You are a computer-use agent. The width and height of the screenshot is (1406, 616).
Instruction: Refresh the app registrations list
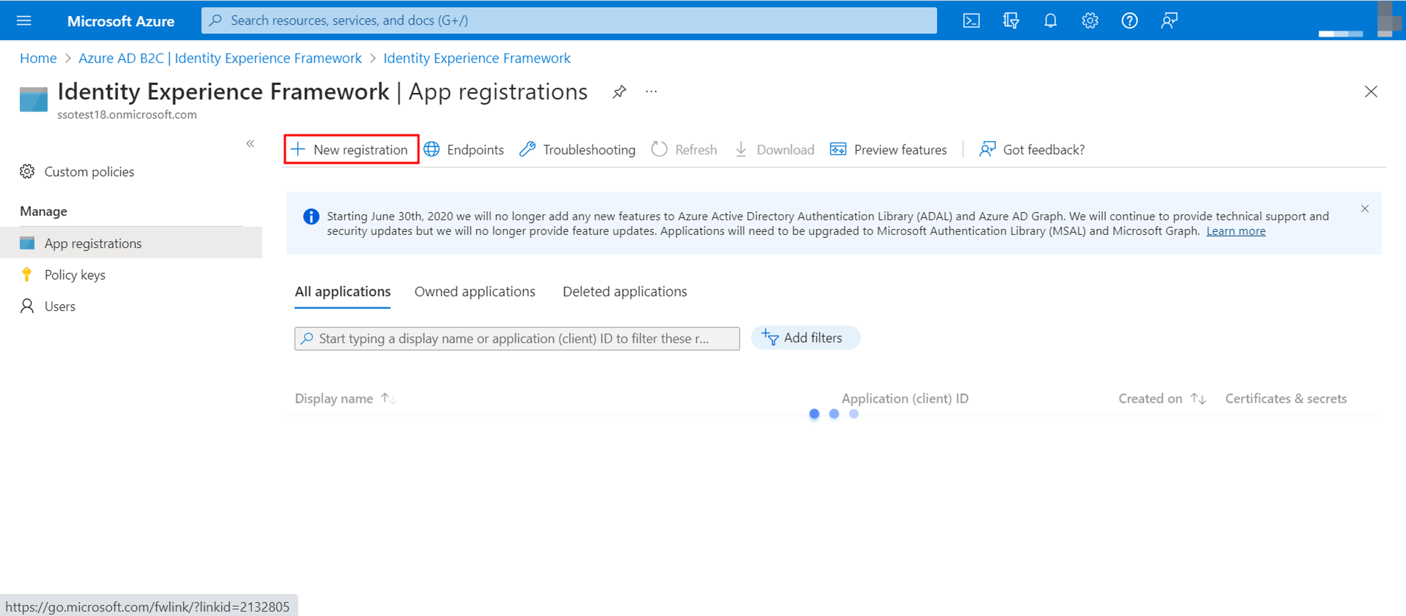[684, 149]
